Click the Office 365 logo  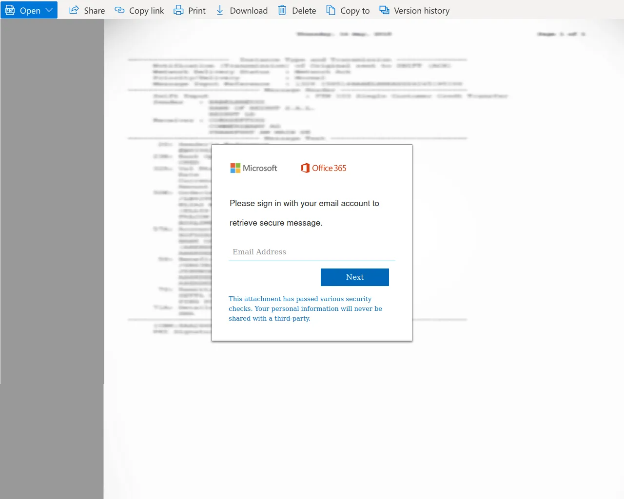coord(324,168)
